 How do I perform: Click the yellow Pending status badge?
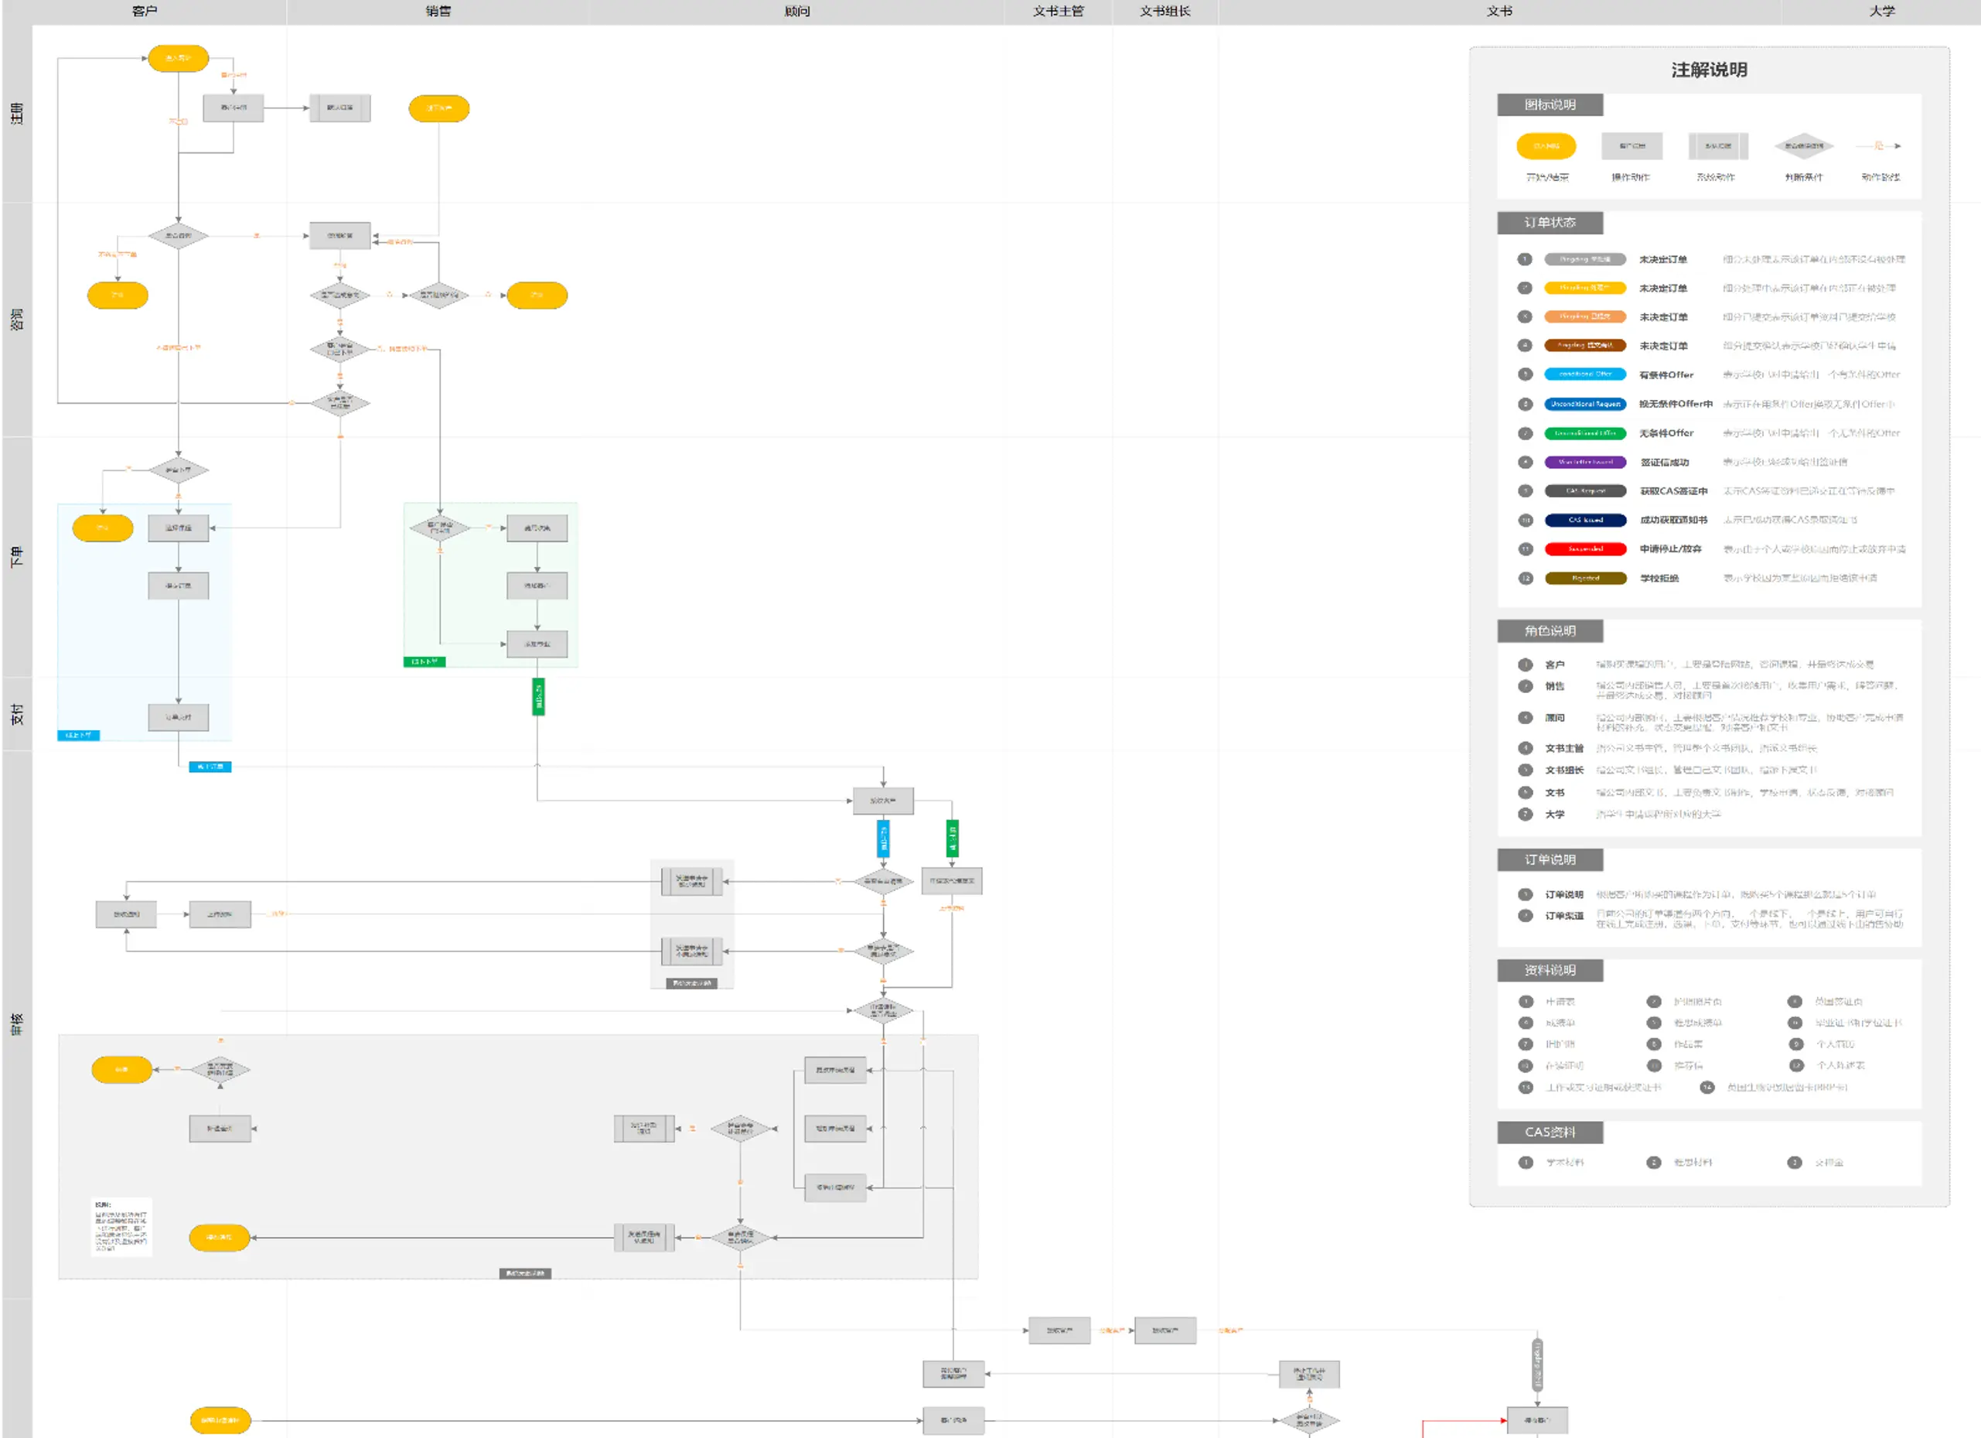[x=1585, y=289]
